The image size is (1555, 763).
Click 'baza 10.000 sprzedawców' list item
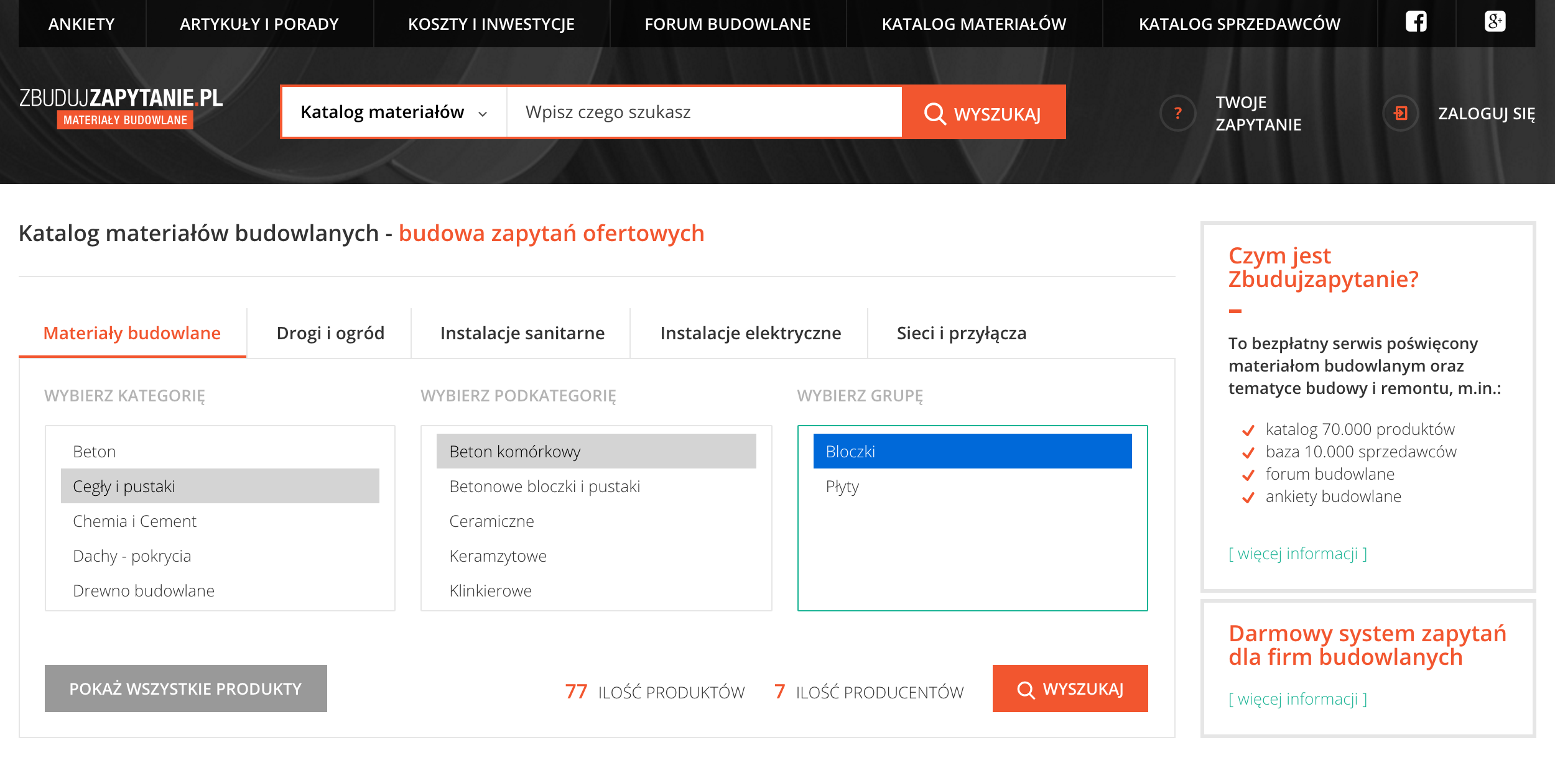pos(1361,451)
